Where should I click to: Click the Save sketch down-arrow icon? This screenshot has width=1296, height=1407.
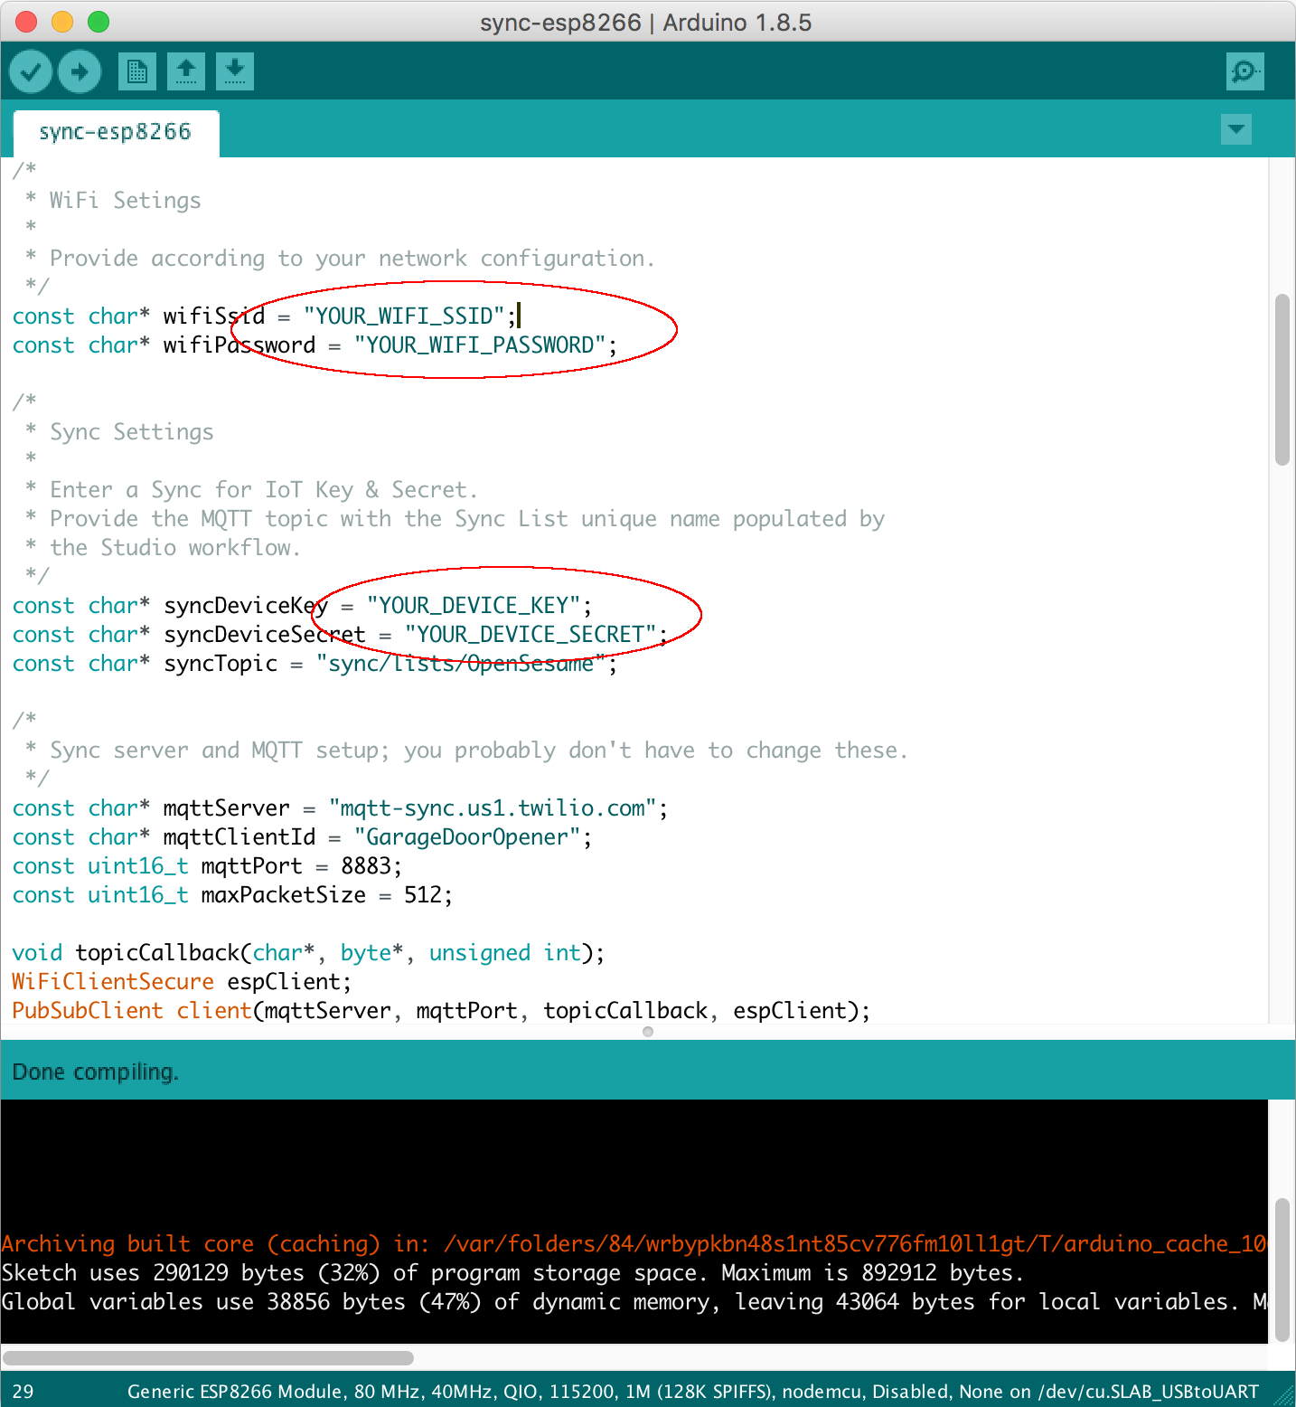click(x=235, y=71)
